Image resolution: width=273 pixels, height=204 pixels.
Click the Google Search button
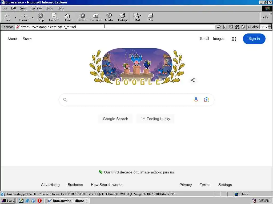coord(115,119)
